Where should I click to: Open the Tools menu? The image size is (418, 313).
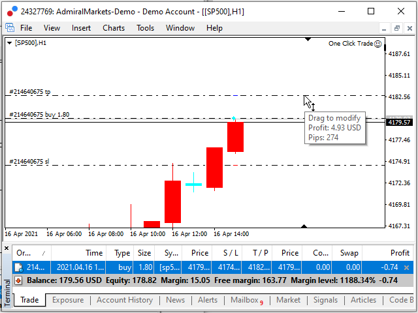145,28
